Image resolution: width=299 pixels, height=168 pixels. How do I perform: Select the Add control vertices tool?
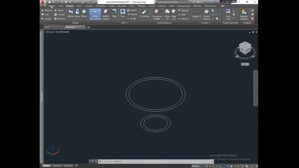coord(182,14)
